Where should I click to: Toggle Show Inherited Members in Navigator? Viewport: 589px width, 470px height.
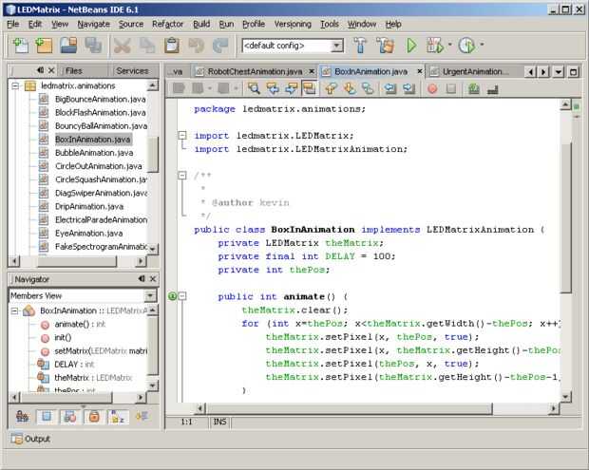[22, 416]
